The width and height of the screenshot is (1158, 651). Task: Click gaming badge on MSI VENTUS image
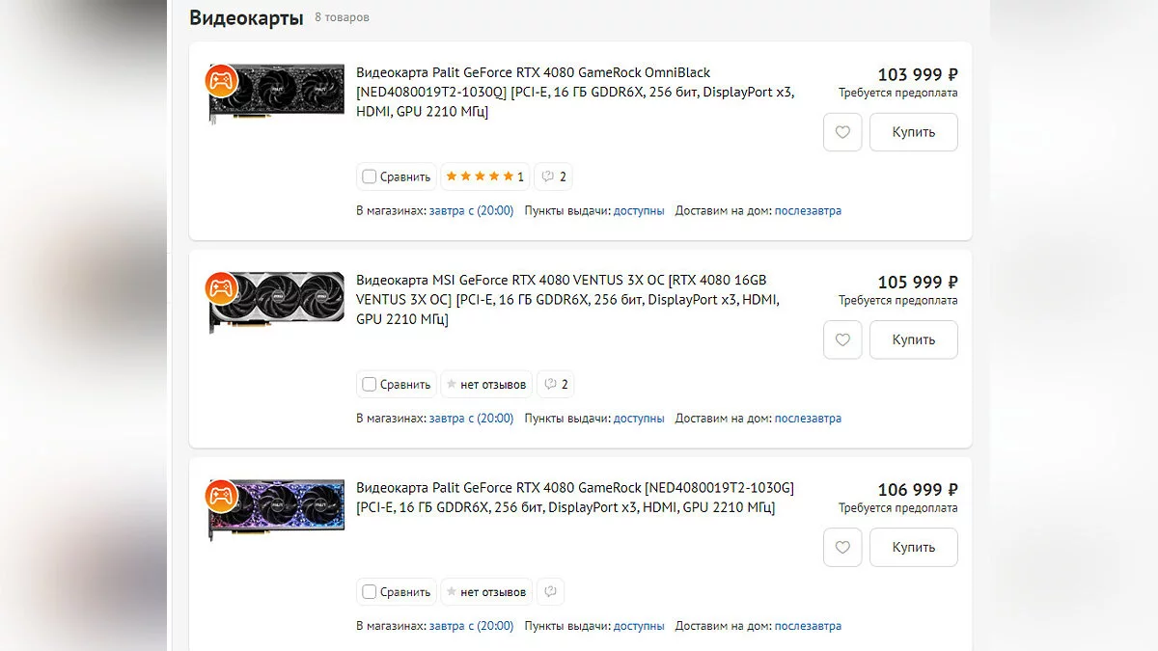pyautogui.click(x=222, y=288)
